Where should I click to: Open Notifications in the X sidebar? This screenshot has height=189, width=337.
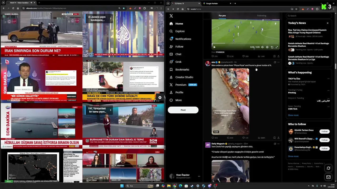pos(180,39)
